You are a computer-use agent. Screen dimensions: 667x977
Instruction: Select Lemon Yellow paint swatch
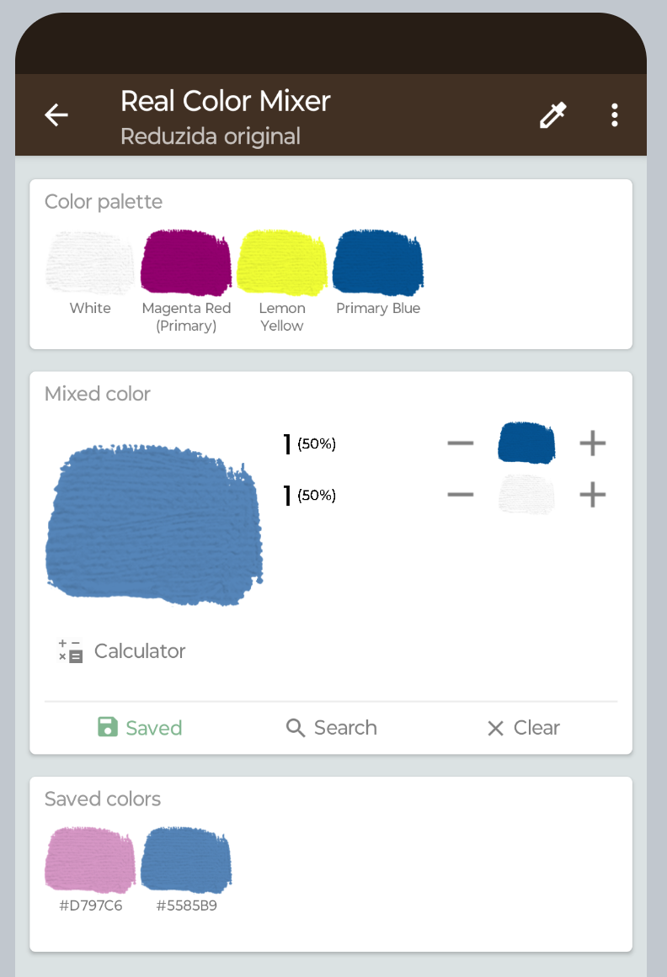(x=282, y=263)
